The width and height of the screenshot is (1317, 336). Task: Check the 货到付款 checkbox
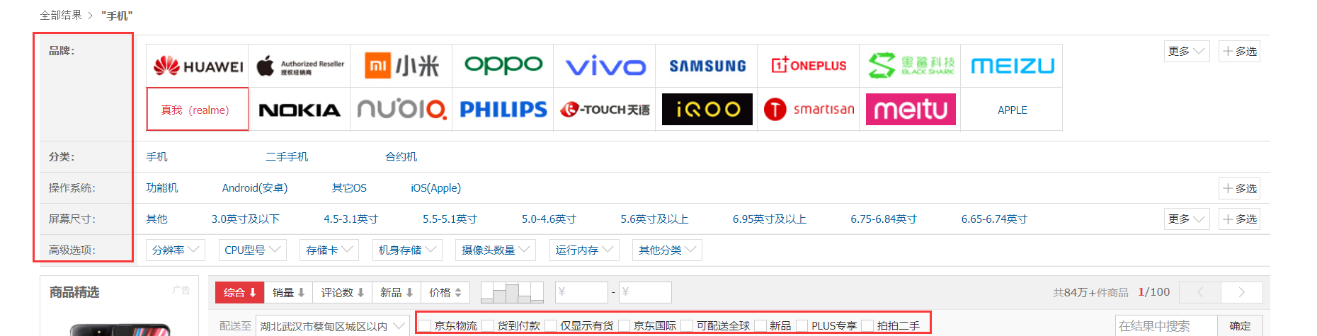(x=488, y=325)
